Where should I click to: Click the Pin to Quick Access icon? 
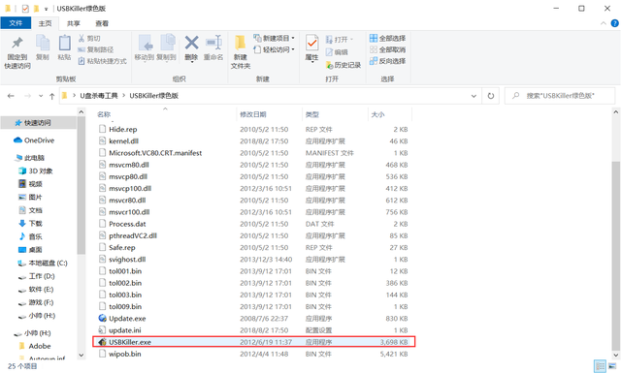17,43
